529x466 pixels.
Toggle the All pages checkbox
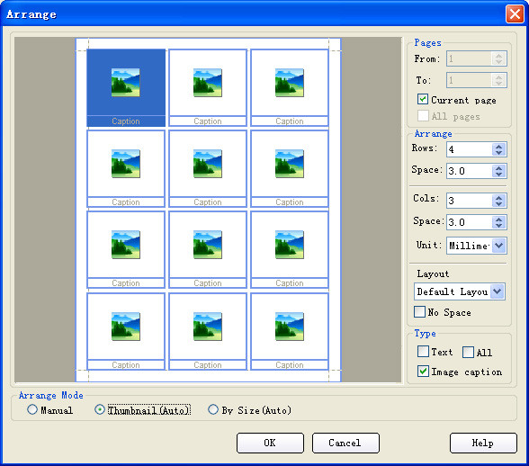[423, 116]
